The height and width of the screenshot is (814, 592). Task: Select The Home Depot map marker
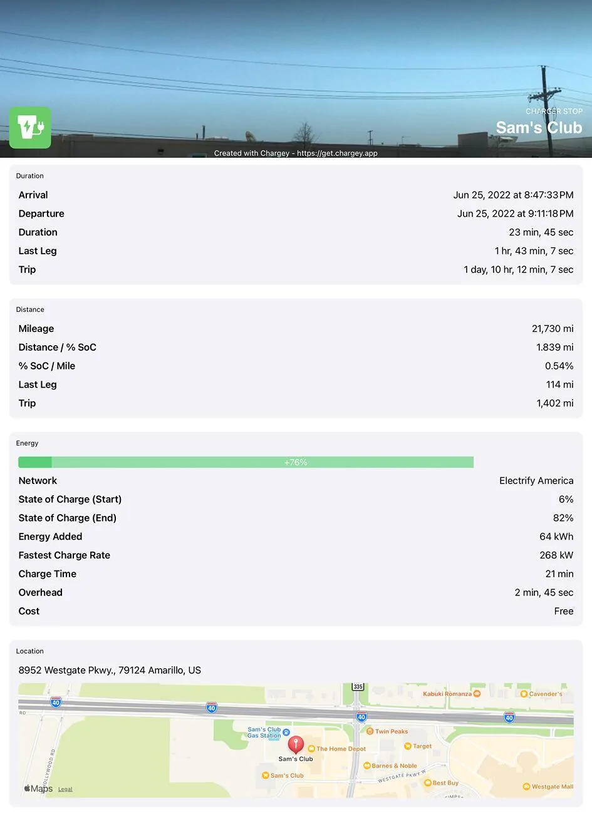[x=311, y=749]
